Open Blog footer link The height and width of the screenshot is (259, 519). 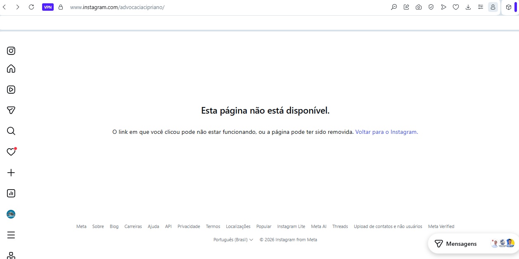click(114, 226)
